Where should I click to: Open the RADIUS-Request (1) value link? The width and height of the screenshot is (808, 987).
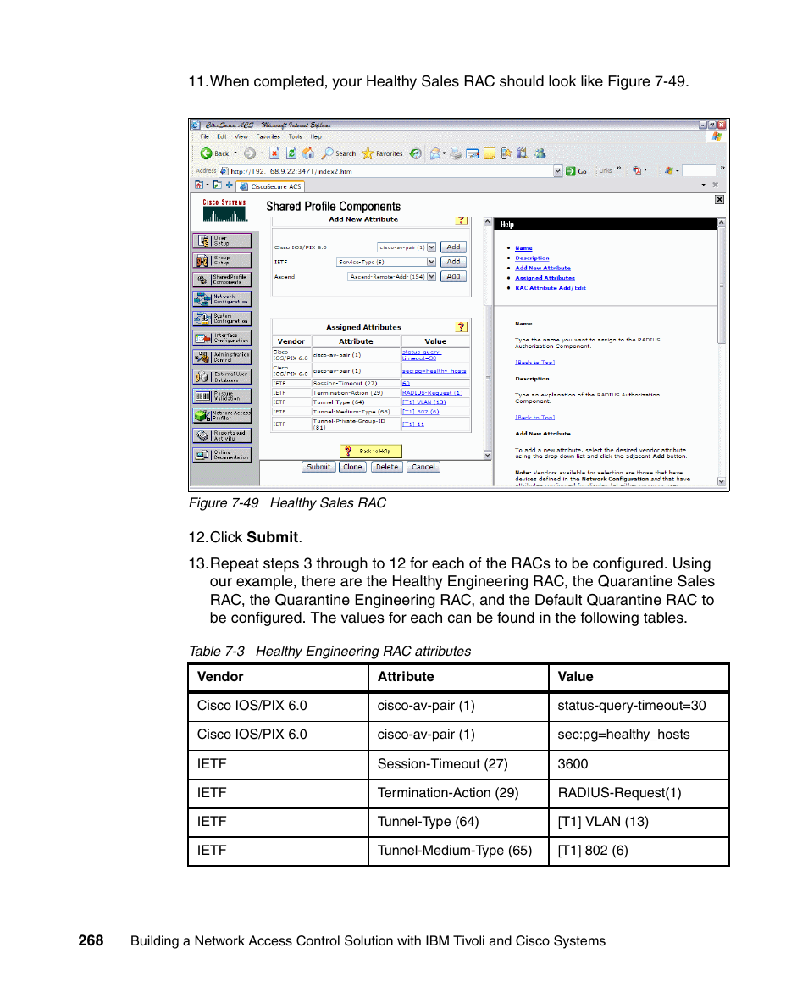432,393
